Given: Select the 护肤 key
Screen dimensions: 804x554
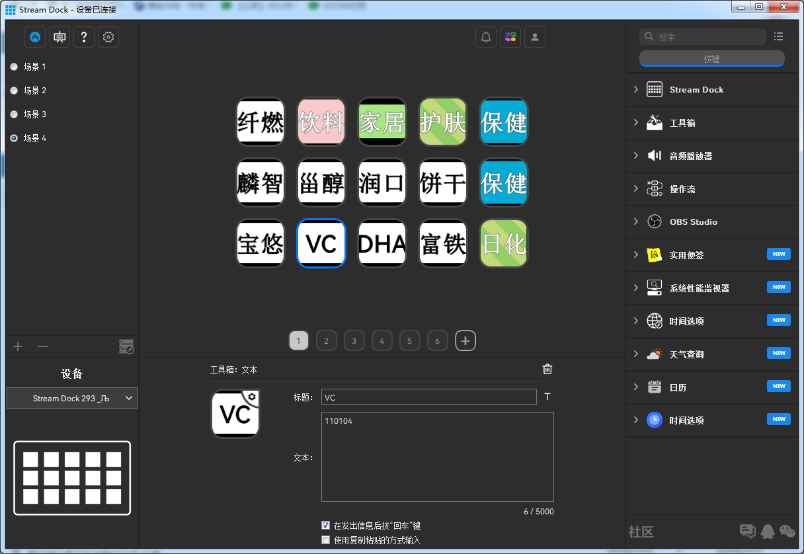Looking at the screenshot, I should click(443, 122).
